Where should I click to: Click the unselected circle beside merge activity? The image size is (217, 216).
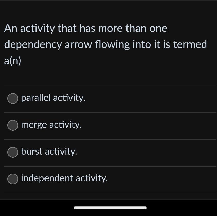(x=13, y=125)
